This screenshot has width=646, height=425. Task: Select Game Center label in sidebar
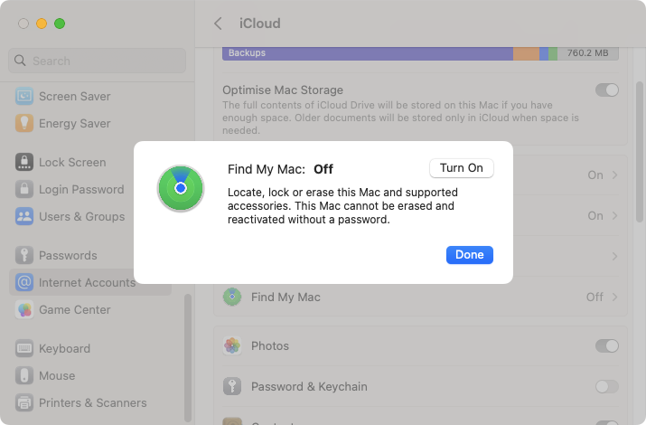click(75, 309)
